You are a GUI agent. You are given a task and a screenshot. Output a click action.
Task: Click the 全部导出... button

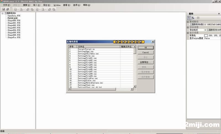coord(146,62)
